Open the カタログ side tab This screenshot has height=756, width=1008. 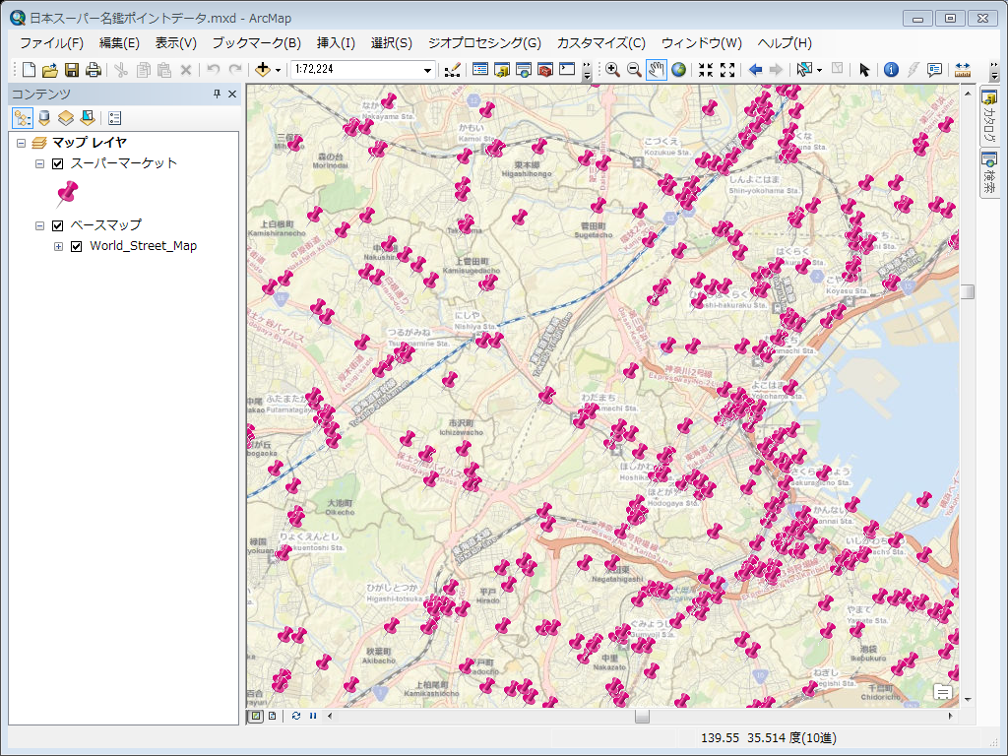989,117
